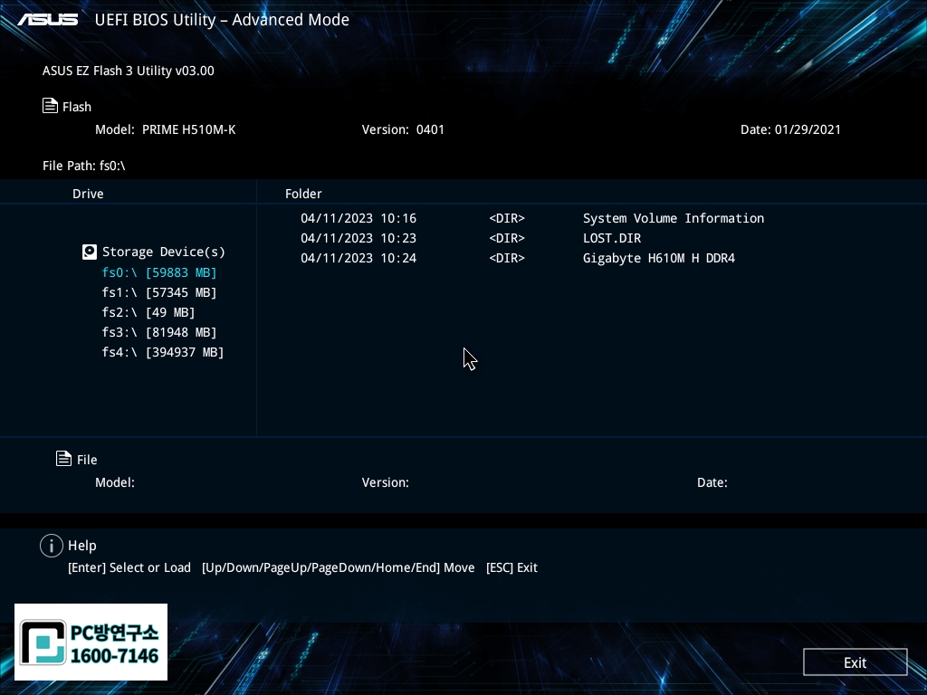This screenshot has width=927, height=695.
Task: Click the File section Version: label
Action: [x=386, y=482]
